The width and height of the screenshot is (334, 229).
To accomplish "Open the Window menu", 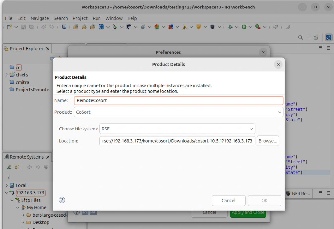I will click(x=114, y=18).
